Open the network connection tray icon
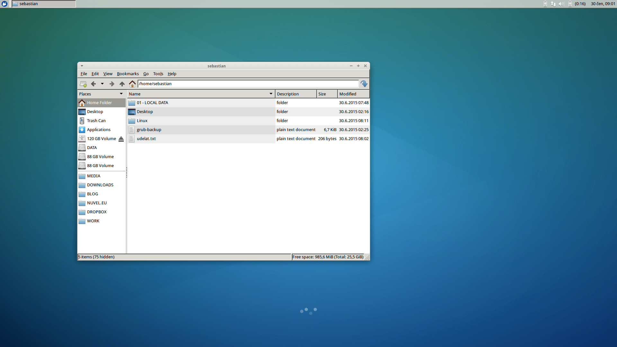 coord(553,4)
